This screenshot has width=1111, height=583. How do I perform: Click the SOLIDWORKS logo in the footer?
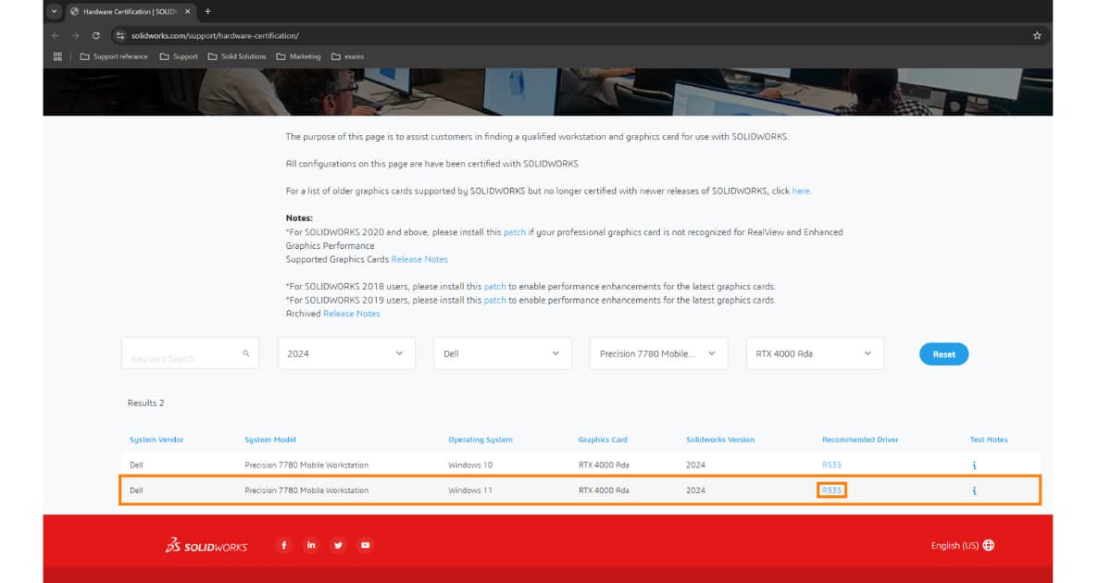point(206,546)
